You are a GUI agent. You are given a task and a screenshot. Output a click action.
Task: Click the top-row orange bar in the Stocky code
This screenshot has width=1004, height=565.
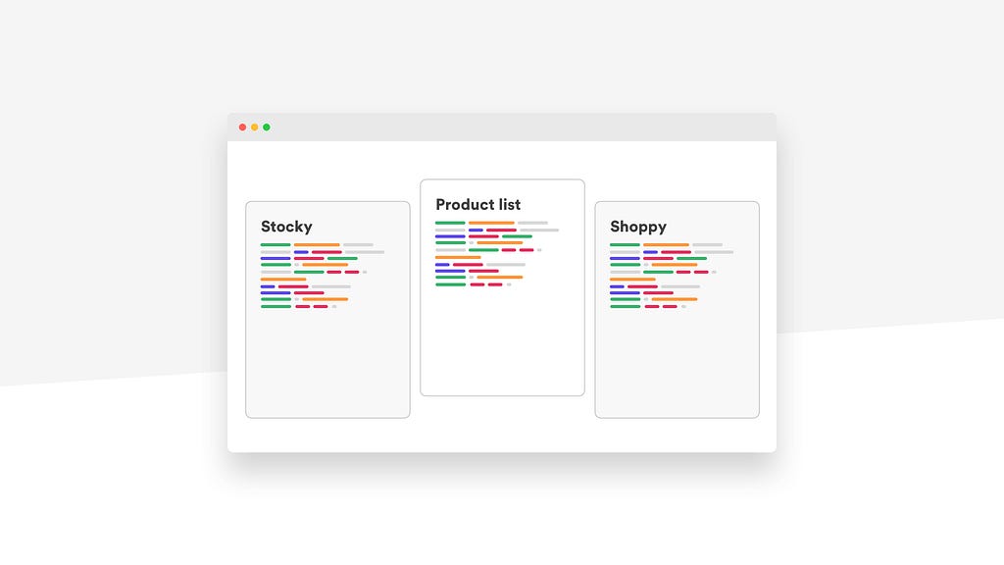coord(317,244)
